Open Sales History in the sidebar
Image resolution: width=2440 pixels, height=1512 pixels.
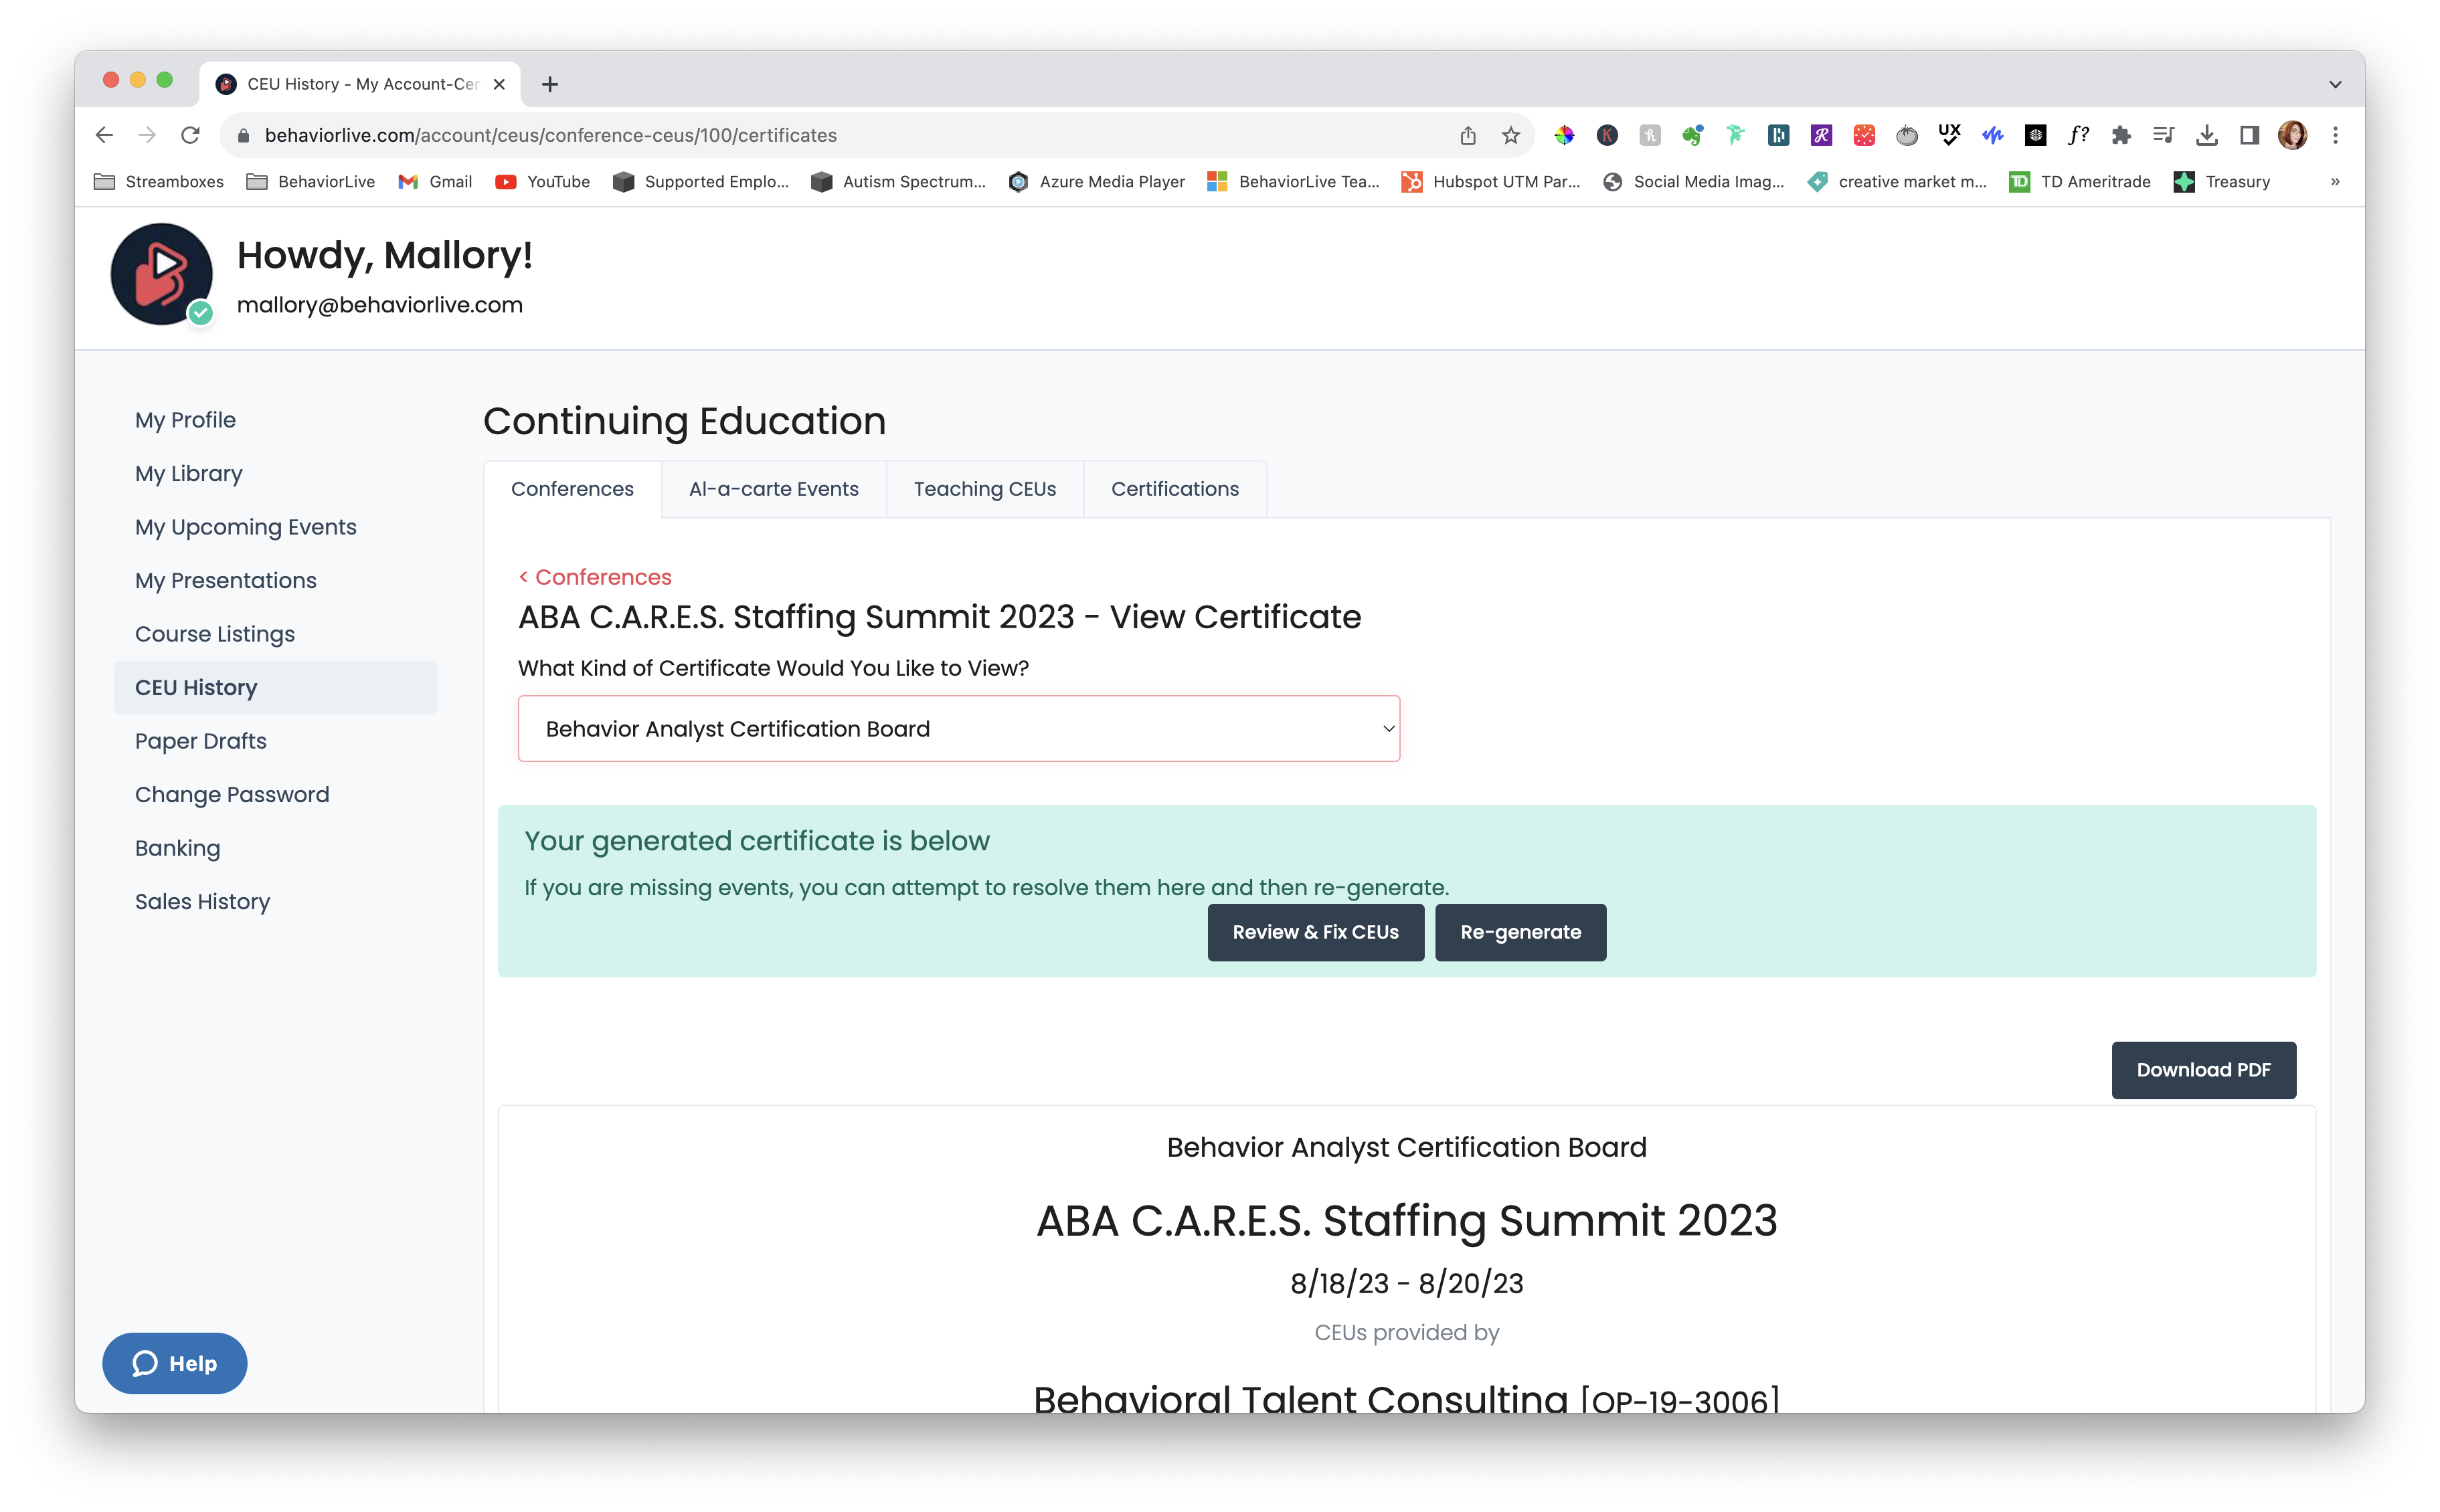(x=202, y=901)
